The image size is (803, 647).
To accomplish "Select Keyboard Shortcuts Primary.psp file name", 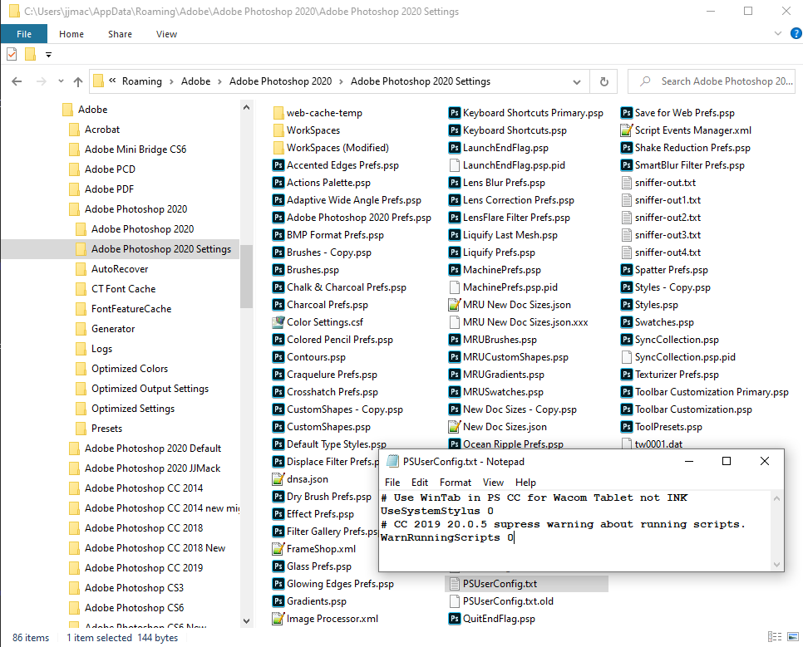I will (533, 113).
